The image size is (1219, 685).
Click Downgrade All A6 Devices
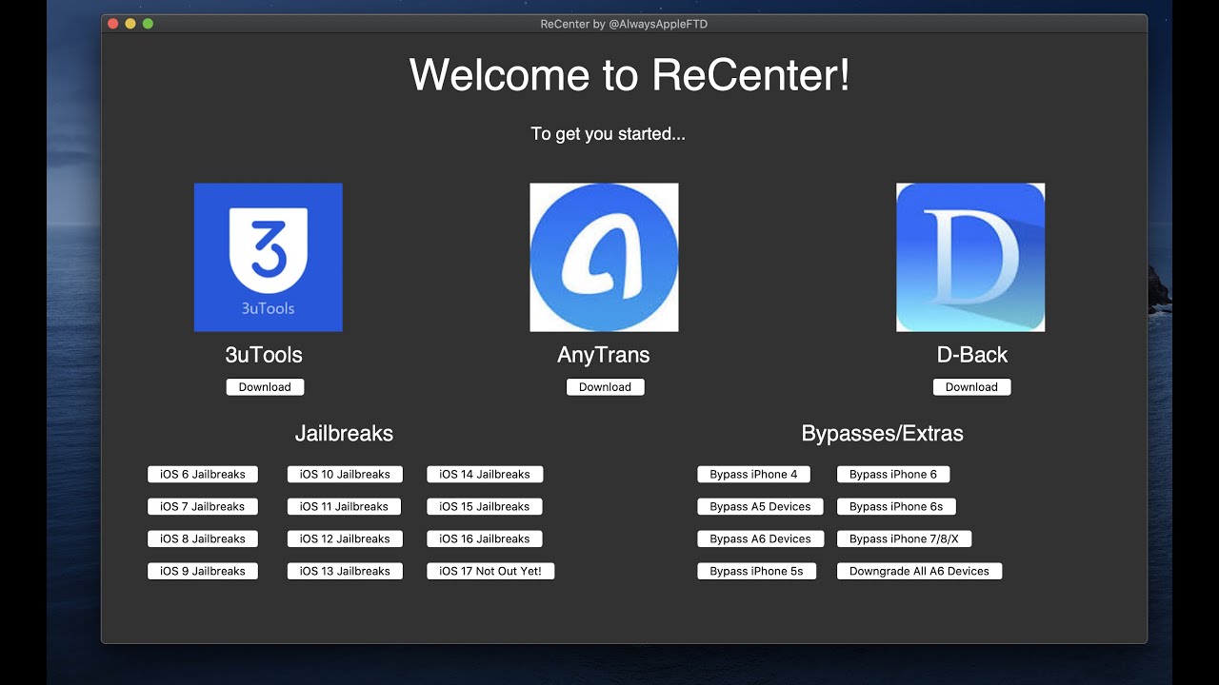(919, 571)
